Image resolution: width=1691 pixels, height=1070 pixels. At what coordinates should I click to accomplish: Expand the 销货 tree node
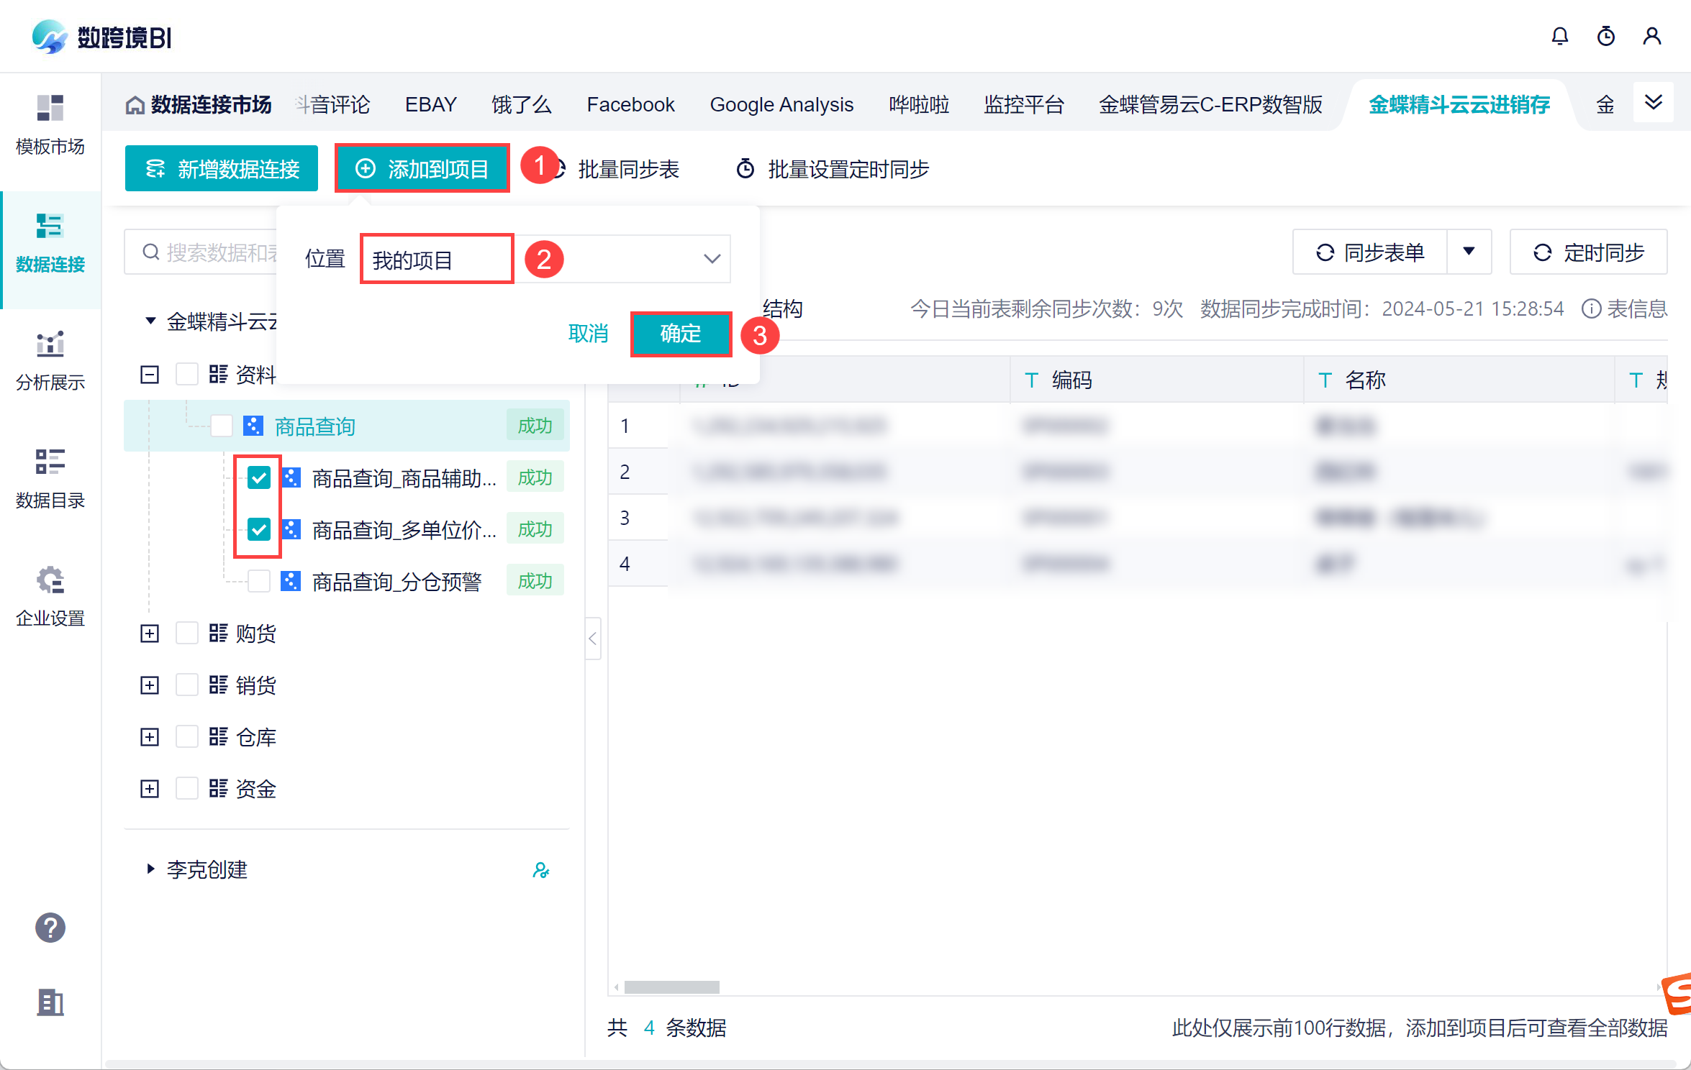tap(150, 685)
